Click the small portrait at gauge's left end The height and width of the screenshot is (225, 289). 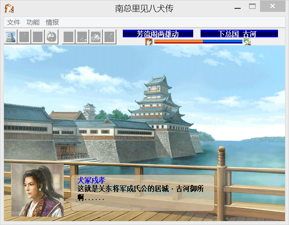coord(149,42)
